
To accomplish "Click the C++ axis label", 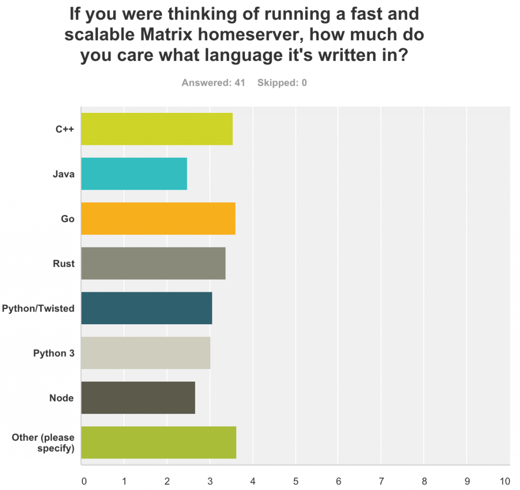I will pos(65,129).
